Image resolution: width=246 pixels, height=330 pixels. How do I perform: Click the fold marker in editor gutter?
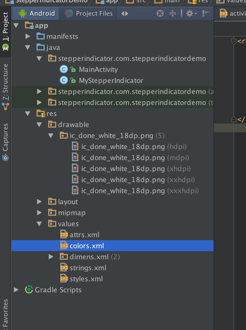234,42
